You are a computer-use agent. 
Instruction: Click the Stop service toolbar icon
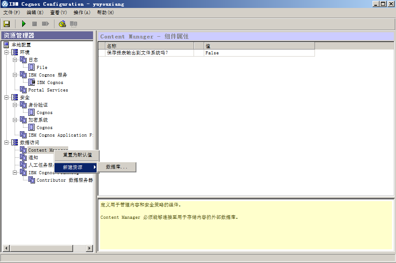35,24
